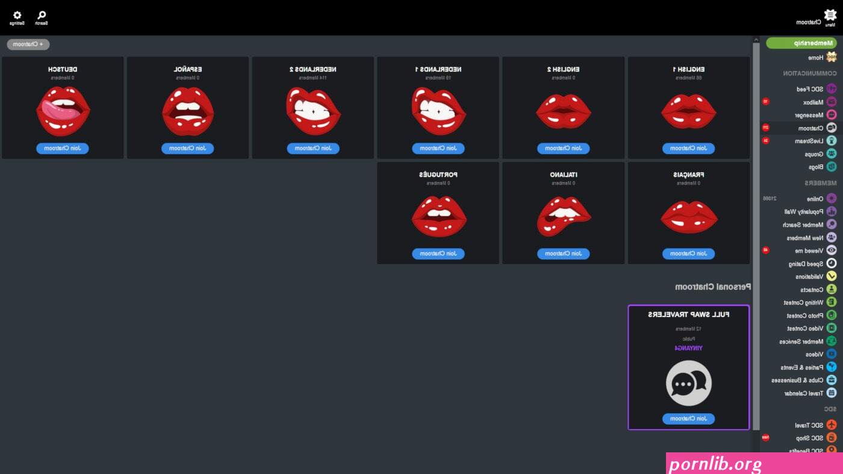Click the FRANÇAIS room title
This screenshot has height=474, width=843.
coord(689,174)
